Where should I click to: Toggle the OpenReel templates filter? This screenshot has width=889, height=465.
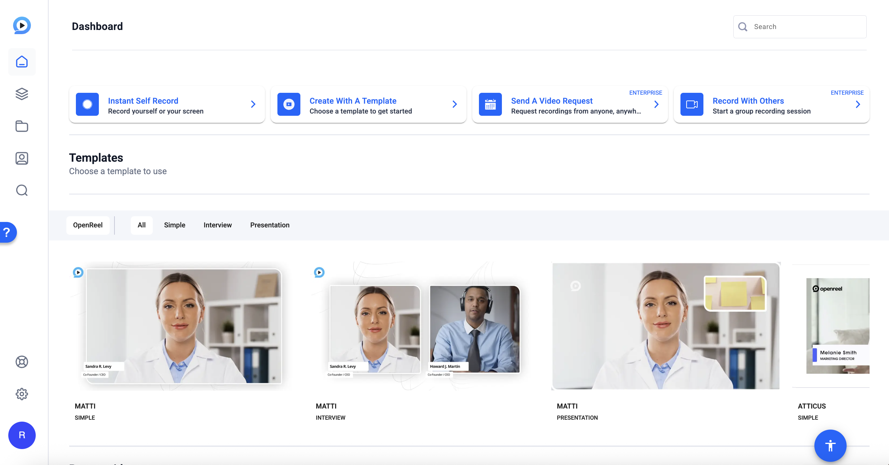[88, 225]
